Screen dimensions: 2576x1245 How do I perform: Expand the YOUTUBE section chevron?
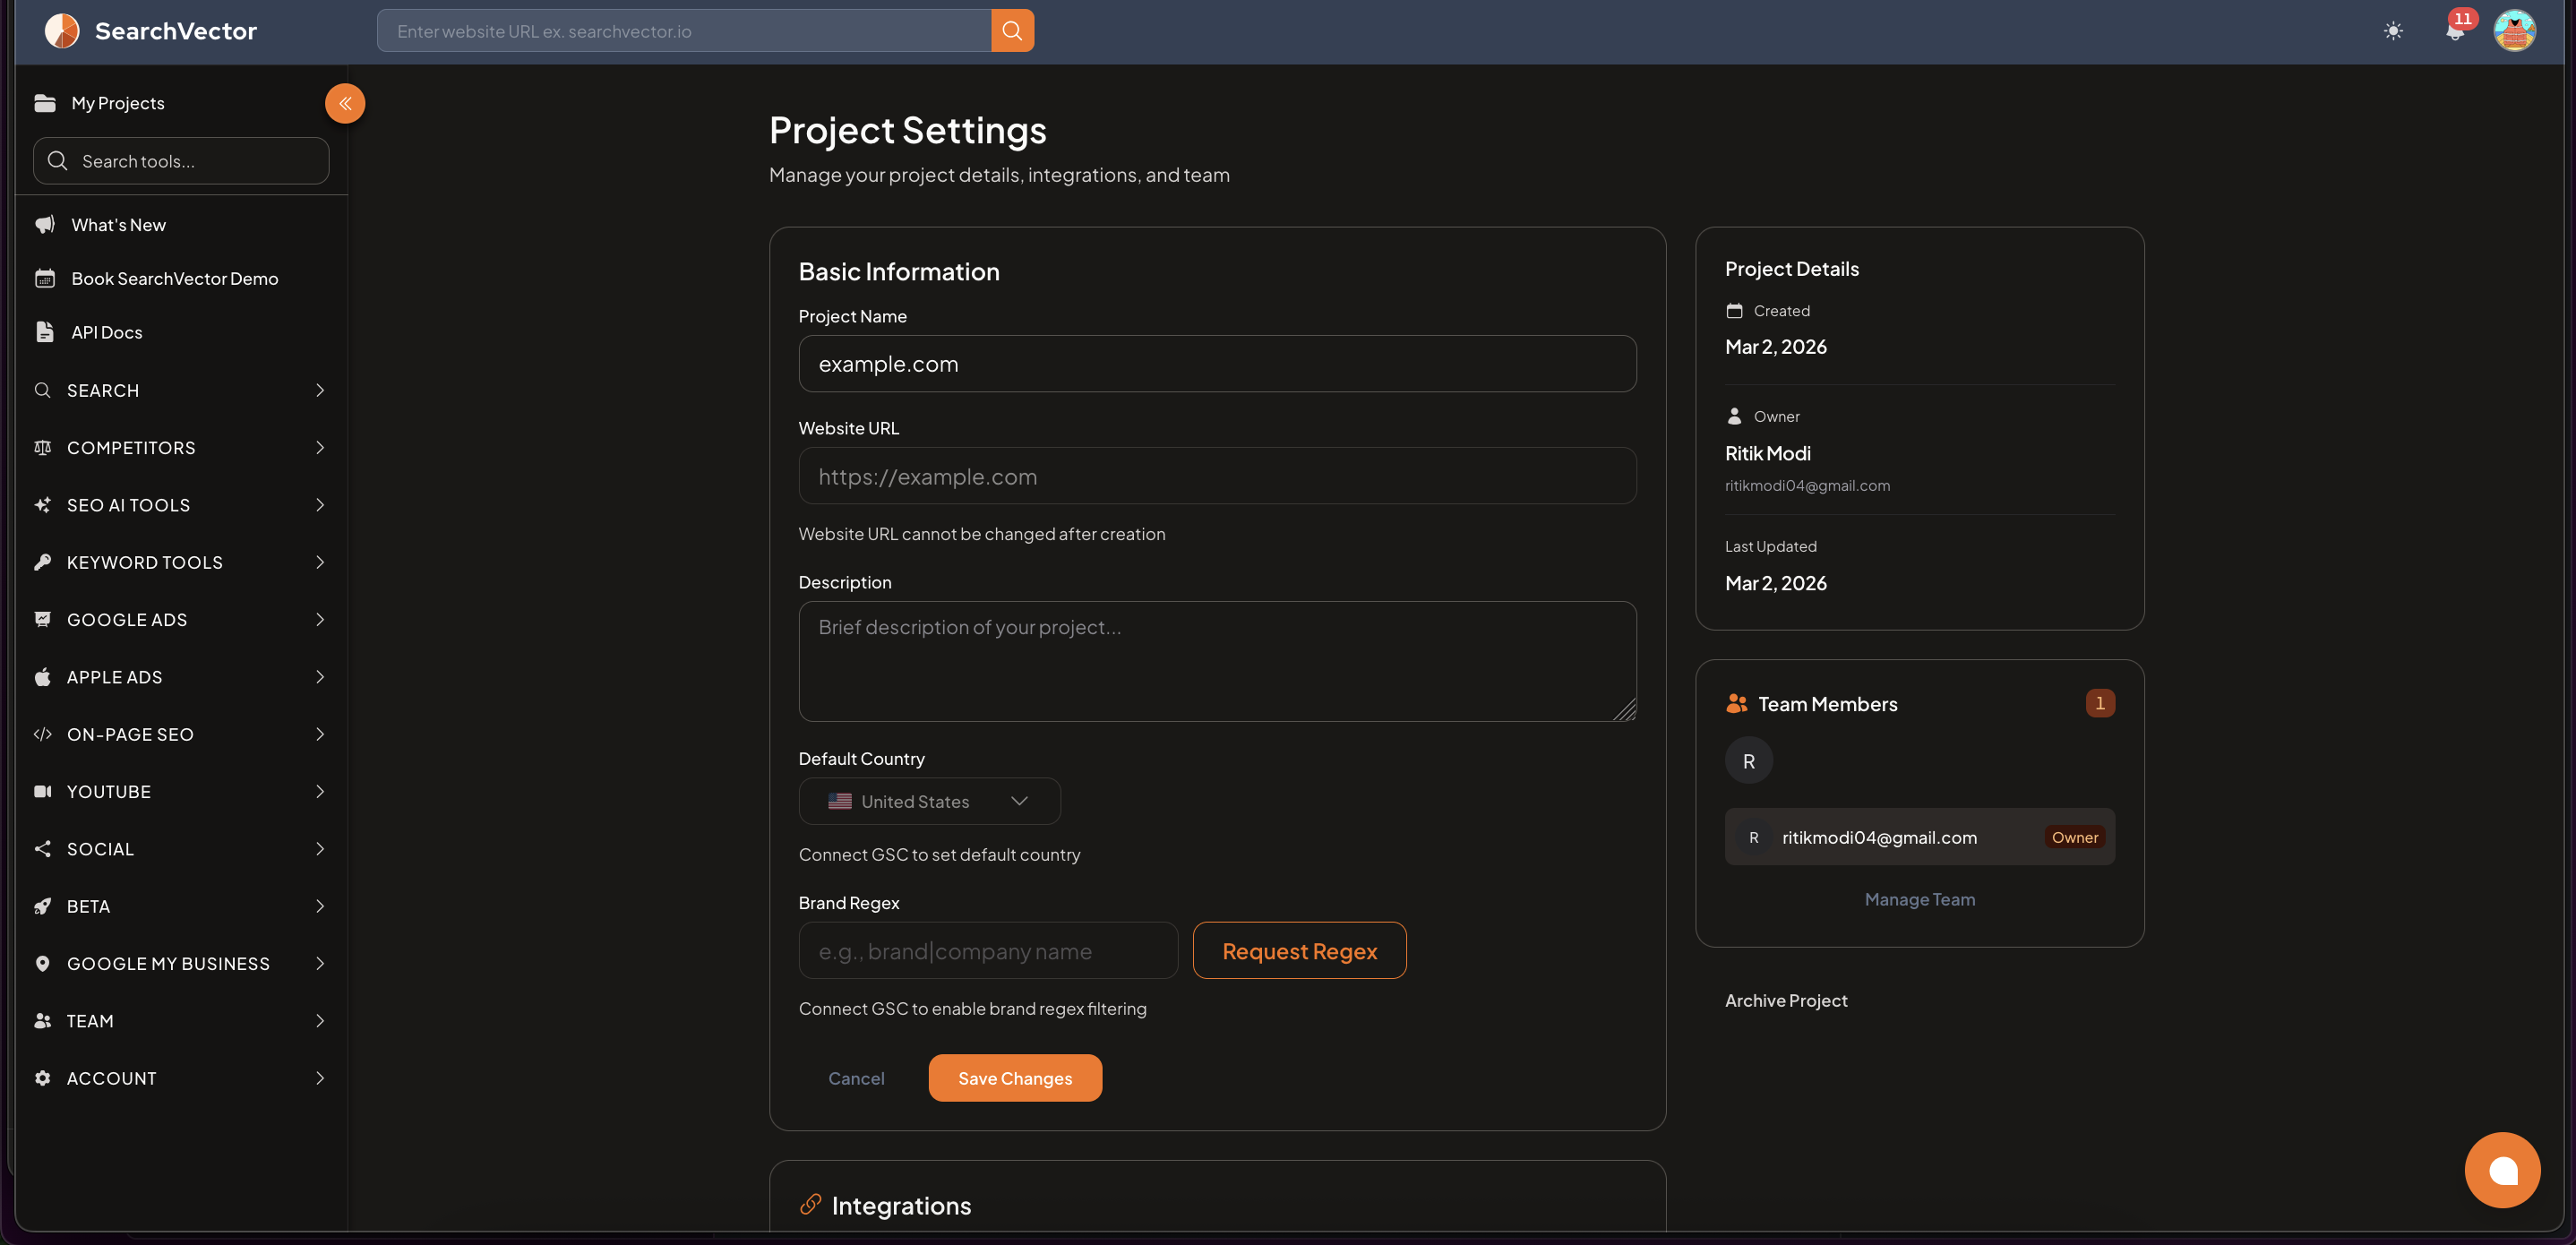coord(320,791)
